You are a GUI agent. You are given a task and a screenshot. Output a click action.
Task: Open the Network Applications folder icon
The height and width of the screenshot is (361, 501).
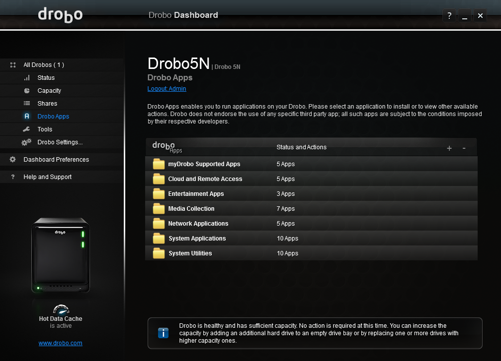(x=159, y=224)
